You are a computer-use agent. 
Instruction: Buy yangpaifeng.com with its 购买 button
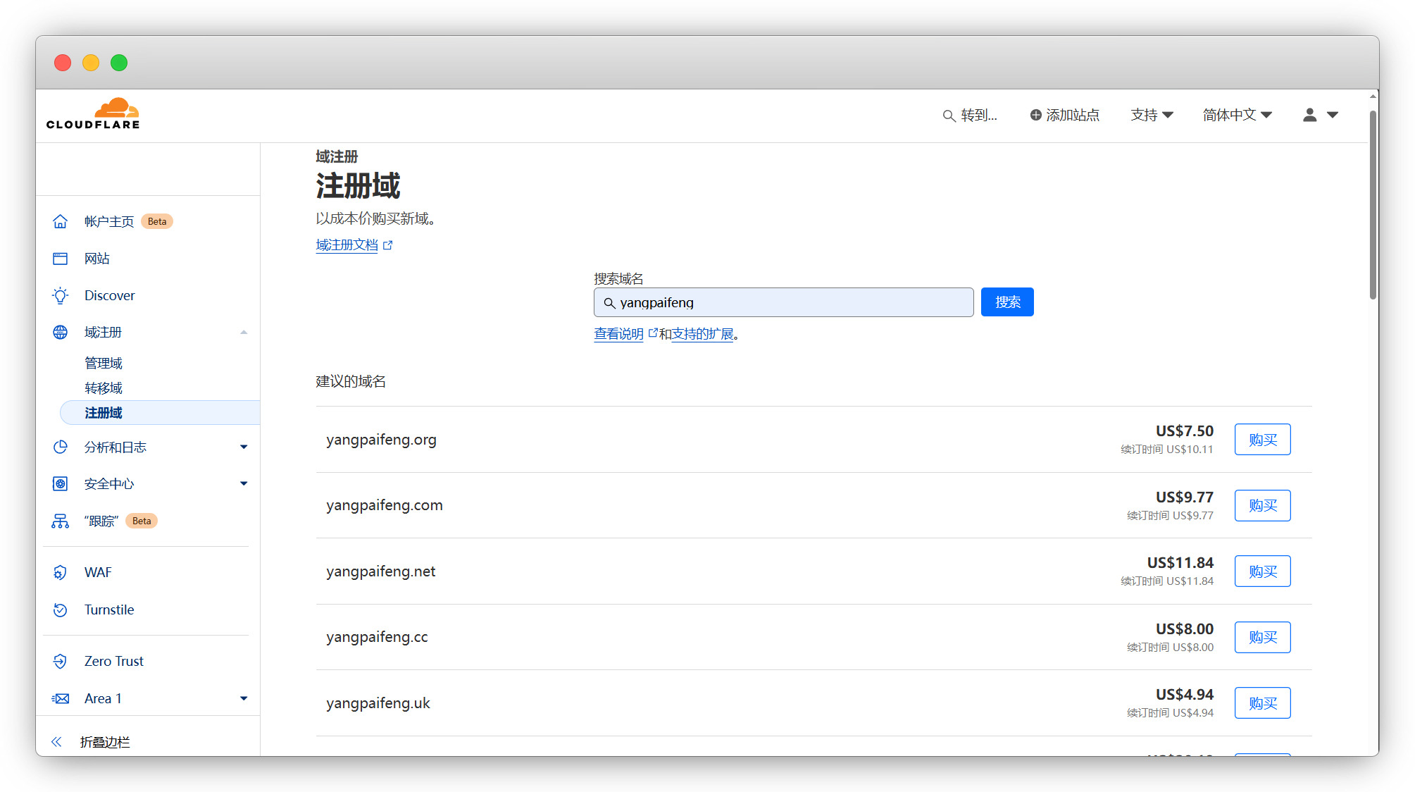[1262, 506]
